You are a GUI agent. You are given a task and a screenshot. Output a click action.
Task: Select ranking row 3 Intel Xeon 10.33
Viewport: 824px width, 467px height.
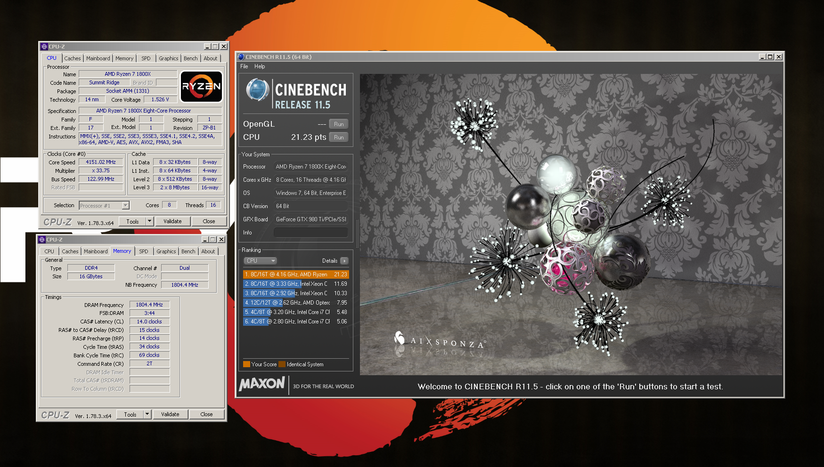coord(296,293)
